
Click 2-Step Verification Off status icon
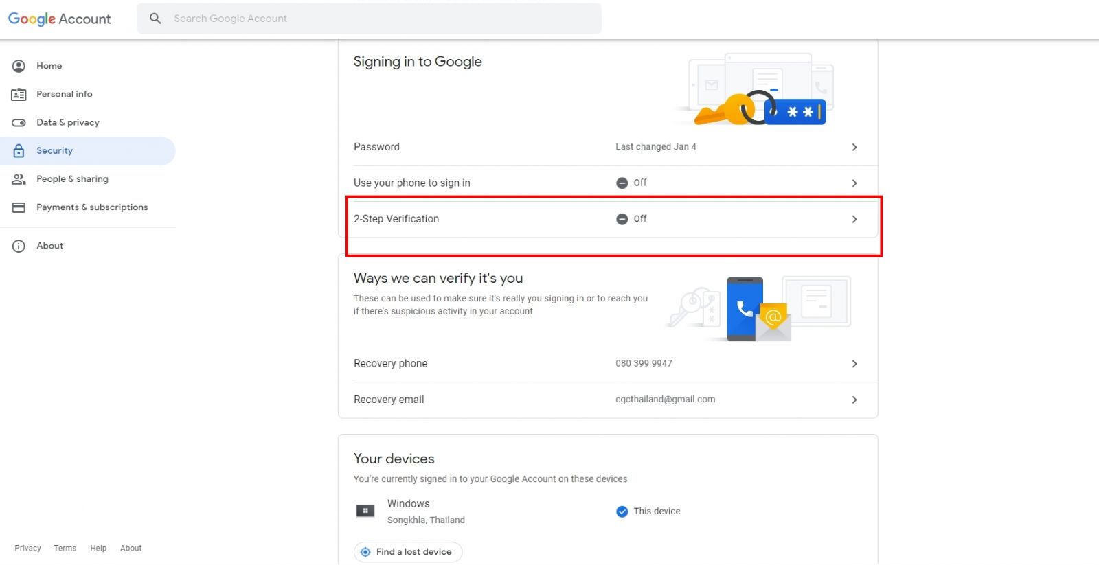pos(622,219)
